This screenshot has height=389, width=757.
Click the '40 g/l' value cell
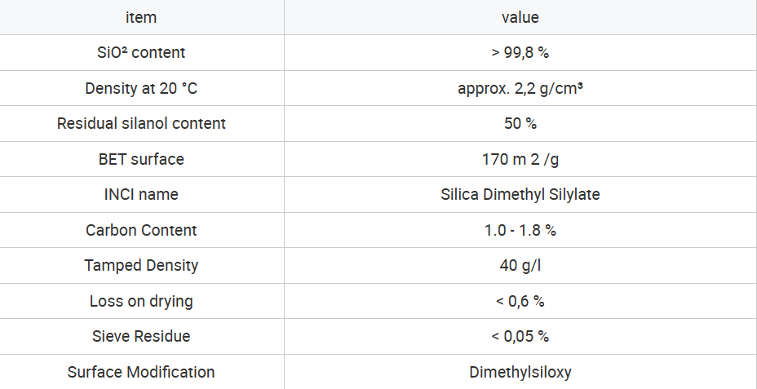[520, 265]
